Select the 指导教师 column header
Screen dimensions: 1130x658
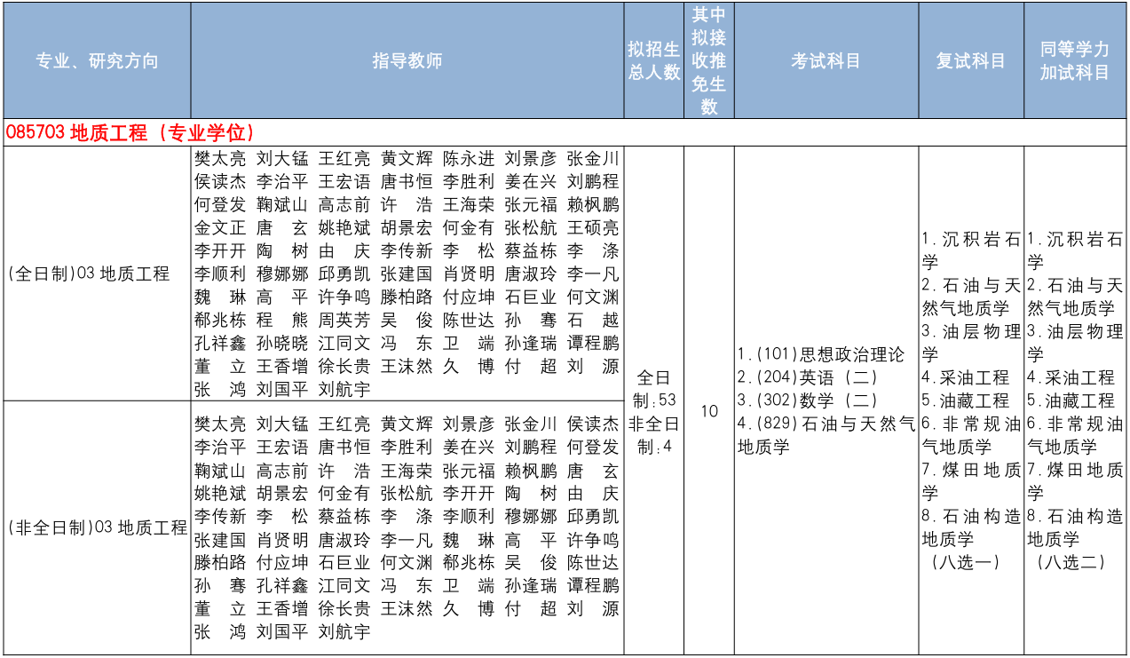[407, 61]
